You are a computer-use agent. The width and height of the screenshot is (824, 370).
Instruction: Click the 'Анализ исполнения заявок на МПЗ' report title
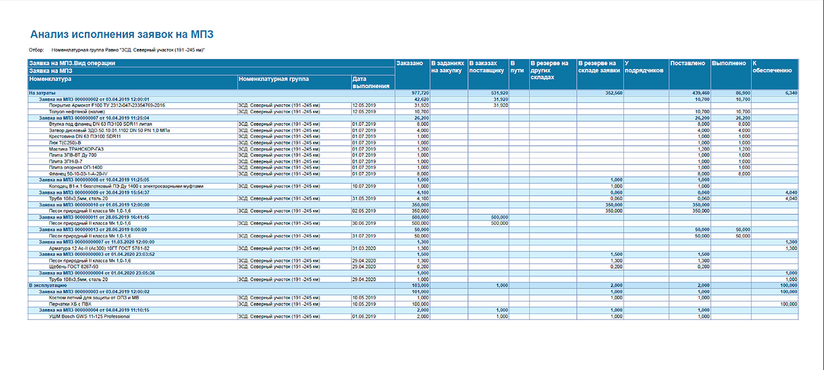tap(121, 35)
